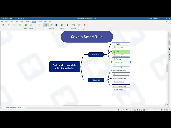Open the Map Roll-up dropdown arrow

point(53,29)
